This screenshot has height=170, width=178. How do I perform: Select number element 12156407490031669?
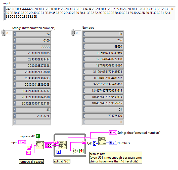coord(103,53)
